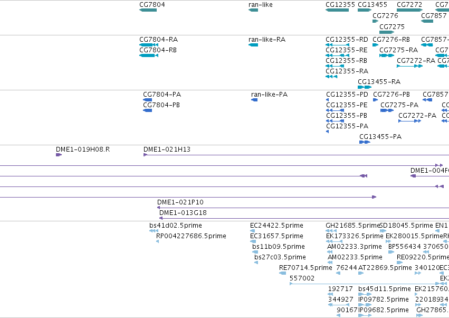Image resolution: width=449 pixels, height=318 pixels.
Task: Select EST bs11b09.5prime
Action: (279, 247)
